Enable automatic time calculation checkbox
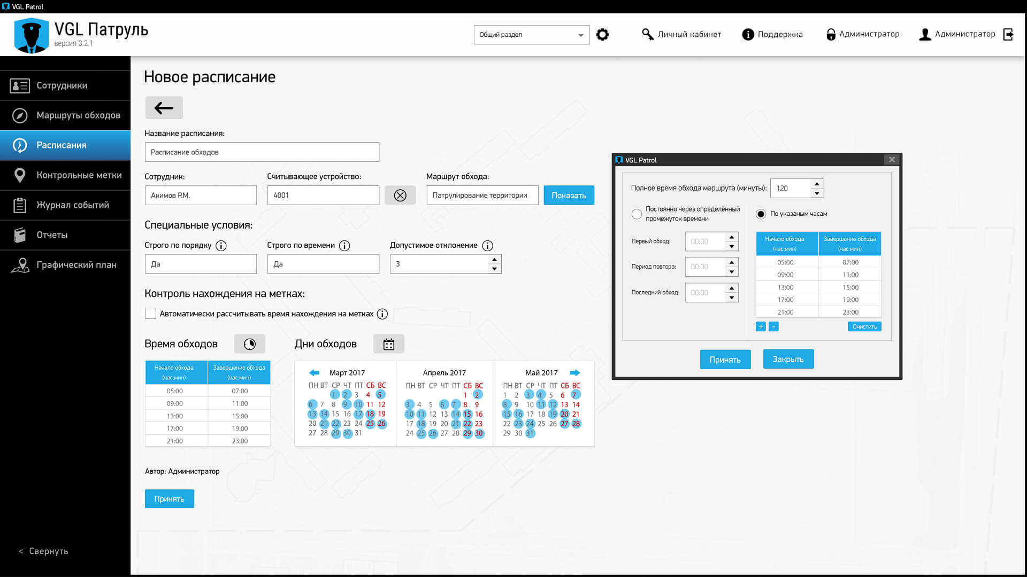 (150, 314)
